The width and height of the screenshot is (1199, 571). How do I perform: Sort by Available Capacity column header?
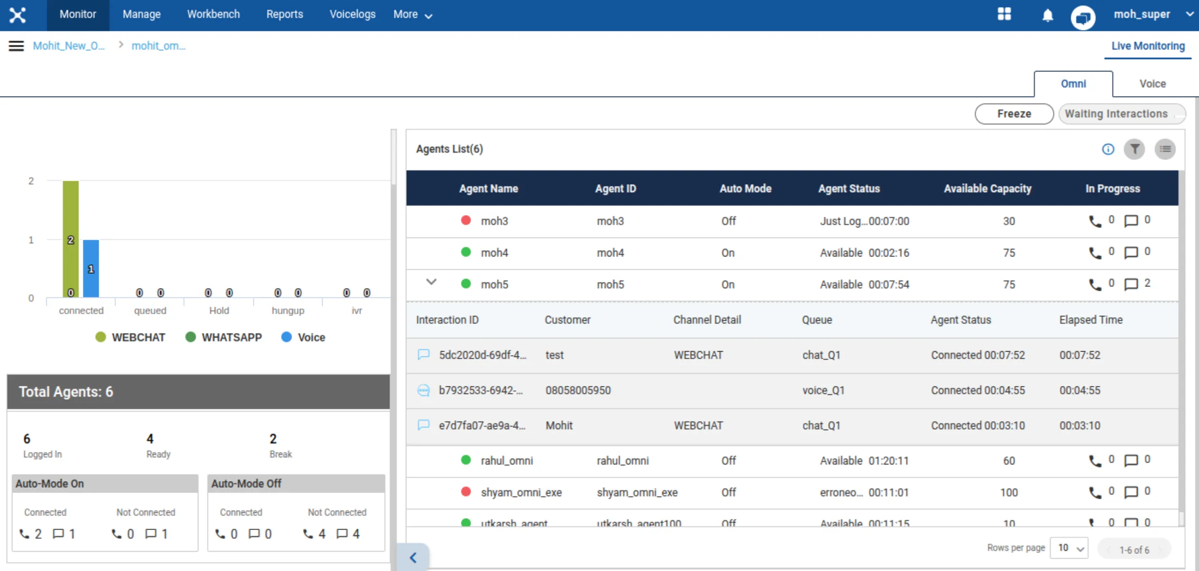click(987, 189)
